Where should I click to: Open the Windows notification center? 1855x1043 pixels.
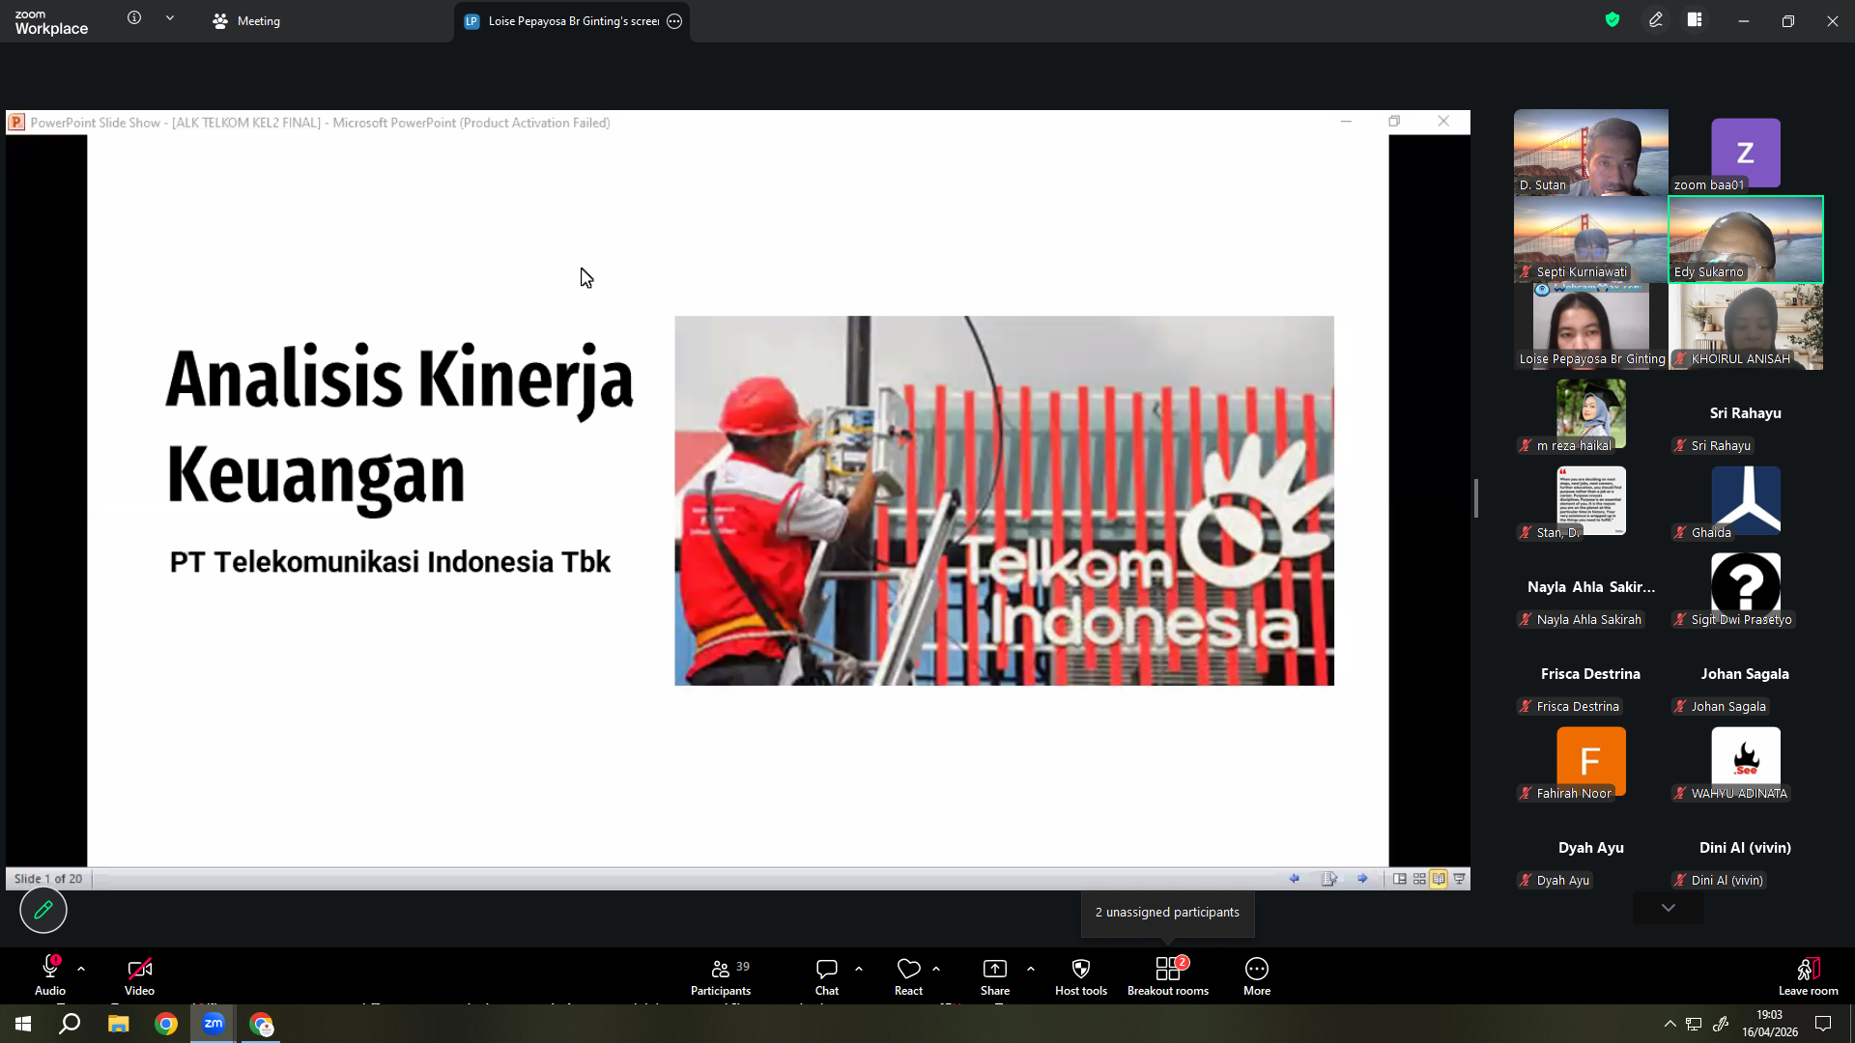pos(1823,1024)
